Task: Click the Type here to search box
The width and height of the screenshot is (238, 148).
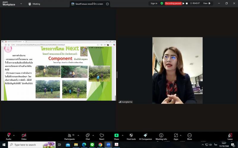Action: 32,145
